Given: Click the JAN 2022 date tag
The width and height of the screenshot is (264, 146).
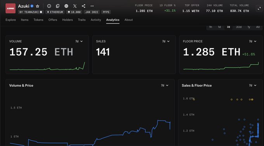Looking at the screenshot, I should [x=92, y=12].
